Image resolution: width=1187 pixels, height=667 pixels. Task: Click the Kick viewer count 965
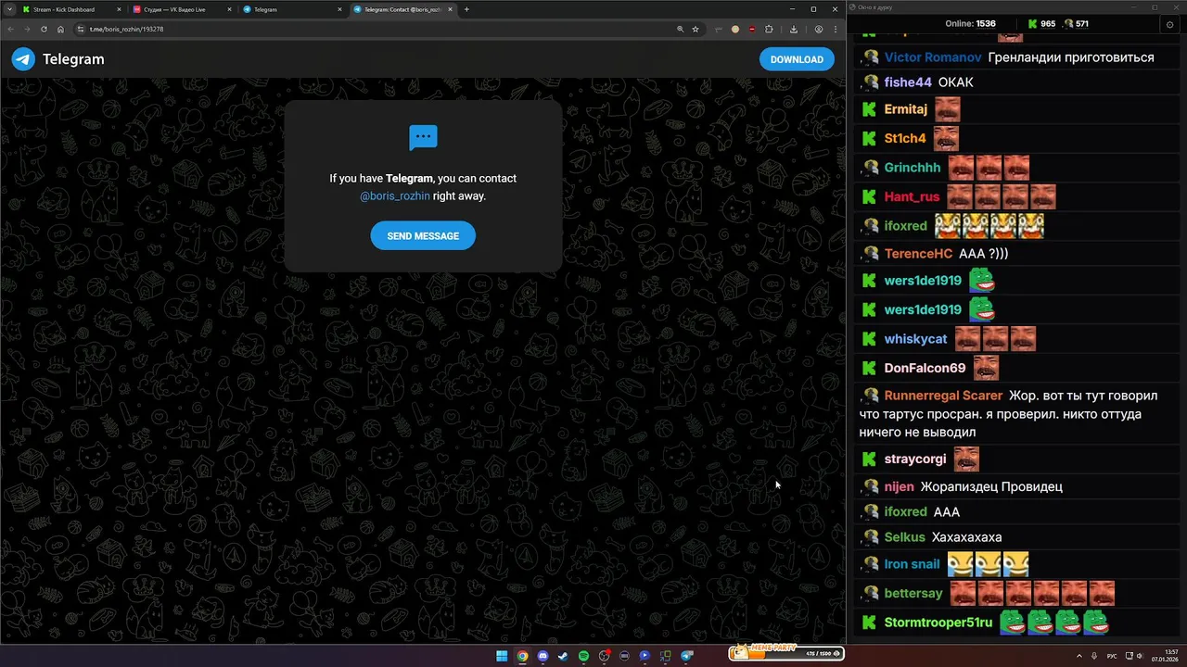pos(1041,24)
